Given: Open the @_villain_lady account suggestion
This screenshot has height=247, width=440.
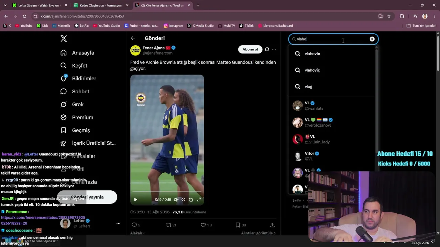Looking at the screenshot, I should click(331, 139).
